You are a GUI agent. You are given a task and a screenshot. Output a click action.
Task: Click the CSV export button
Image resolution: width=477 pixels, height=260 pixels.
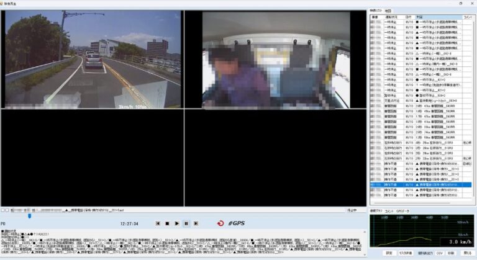(x=439, y=253)
